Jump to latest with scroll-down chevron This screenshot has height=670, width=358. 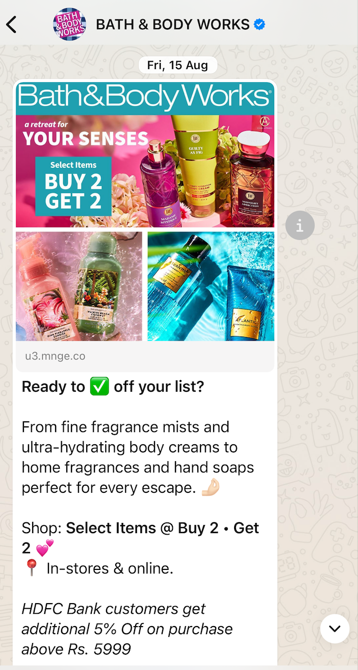pos(335,629)
